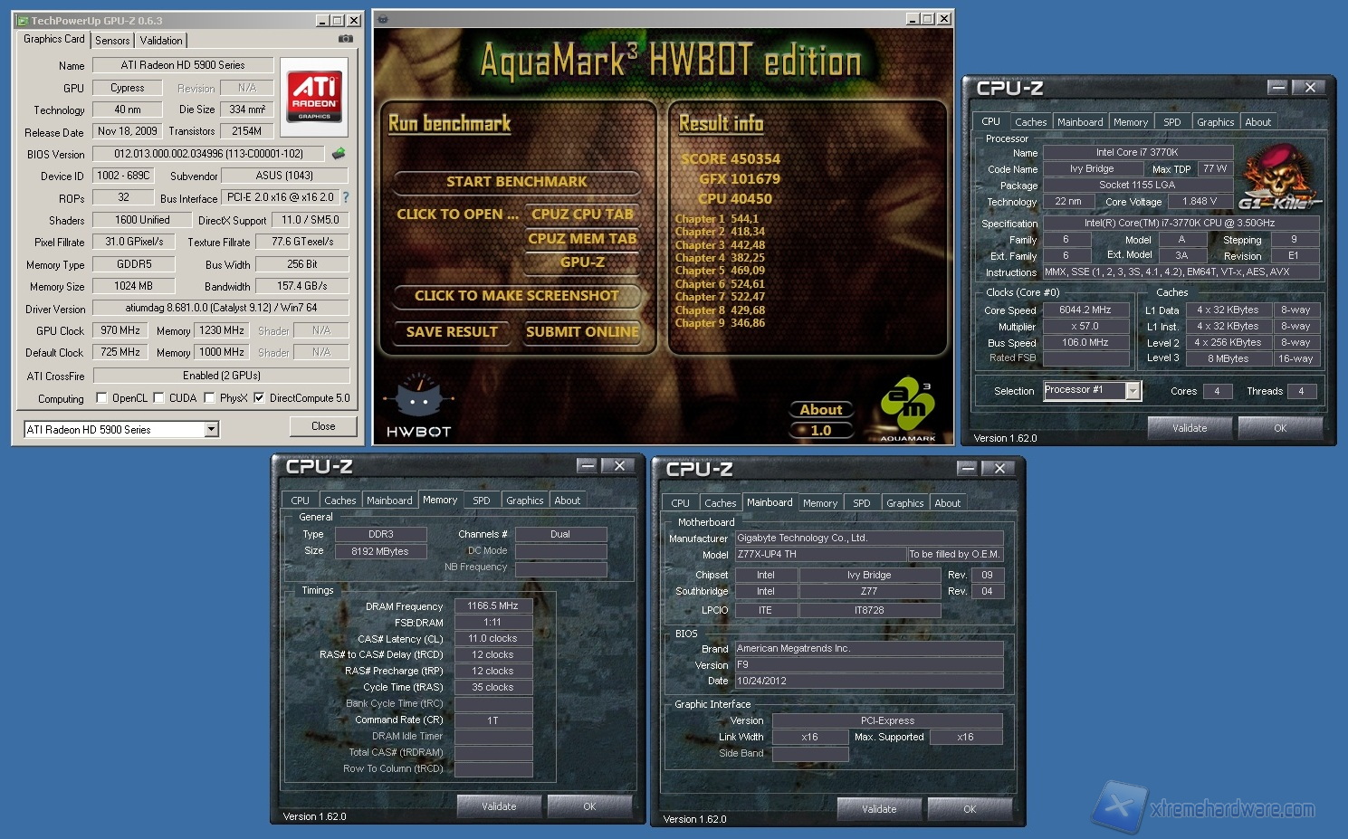Click the BIOS save chip icon
This screenshot has width=1348, height=839.
pos(339,154)
